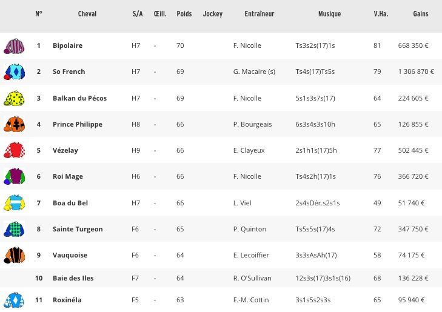
Task: Select Balkan du Pécos yellow dotted silk icon
Action: click(x=14, y=99)
